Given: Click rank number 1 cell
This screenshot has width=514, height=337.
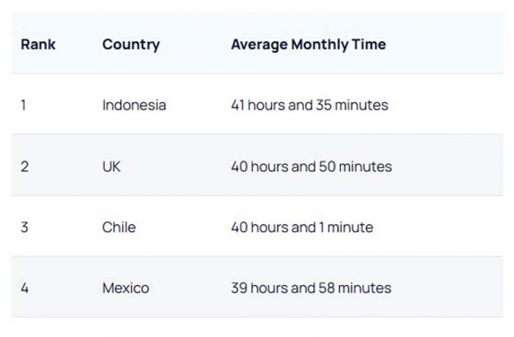Looking at the screenshot, I should tap(24, 105).
